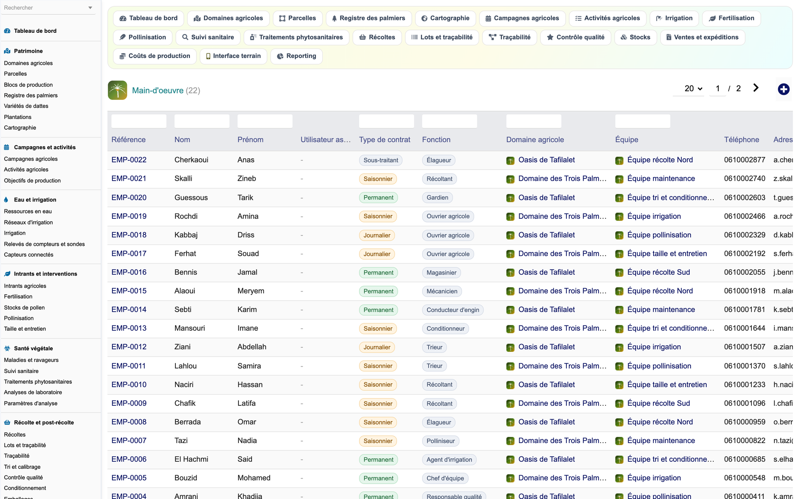Click the Sous-traitant badge for Cherkaoui
This screenshot has height=499, width=807.
[x=381, y=160]
